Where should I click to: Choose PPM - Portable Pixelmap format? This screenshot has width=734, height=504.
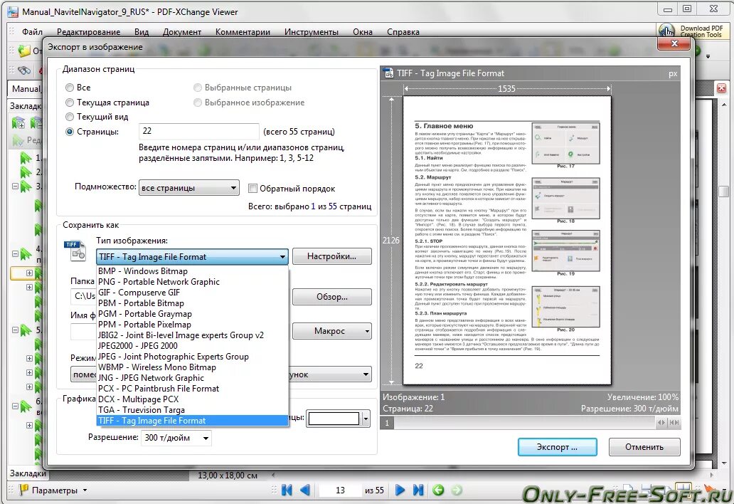pyautogui.click(x=193, y=324)
